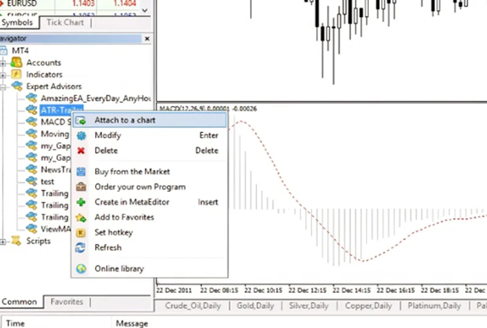
Task: Click the NewsTra expert advisor icon
Action: 32,169
